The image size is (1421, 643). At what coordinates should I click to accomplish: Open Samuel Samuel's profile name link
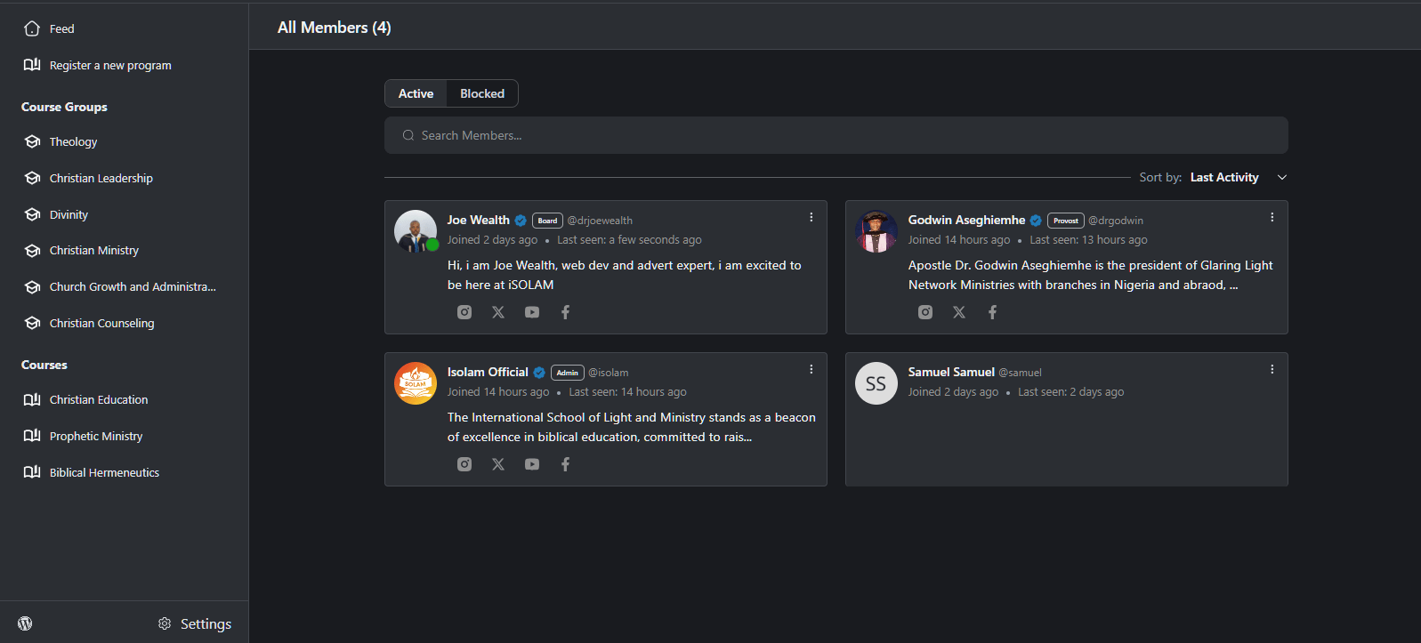[951, 372]
